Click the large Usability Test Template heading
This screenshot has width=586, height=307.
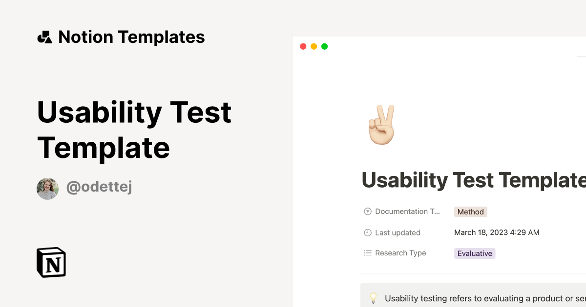click(134, 129)
